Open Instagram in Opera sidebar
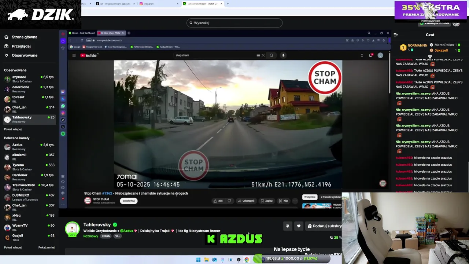Viewport: 469px width, 264px height. 63,113
